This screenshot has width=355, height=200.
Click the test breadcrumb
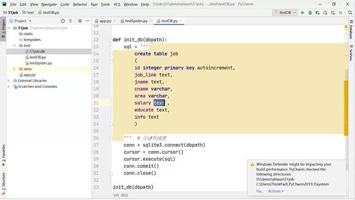(28, 13)
